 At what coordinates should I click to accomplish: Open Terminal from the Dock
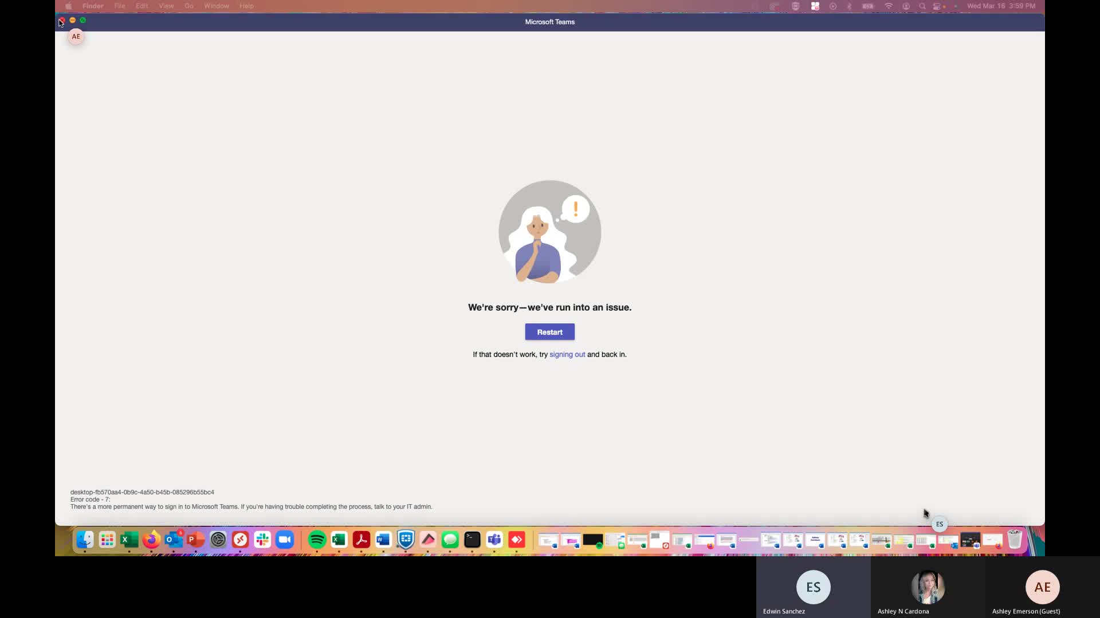(472, 540)
